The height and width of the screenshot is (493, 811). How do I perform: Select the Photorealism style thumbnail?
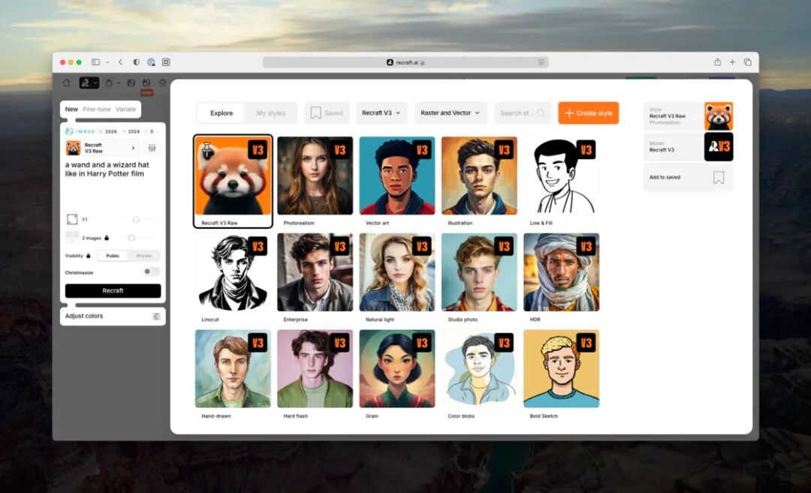[x=315, y=176]
